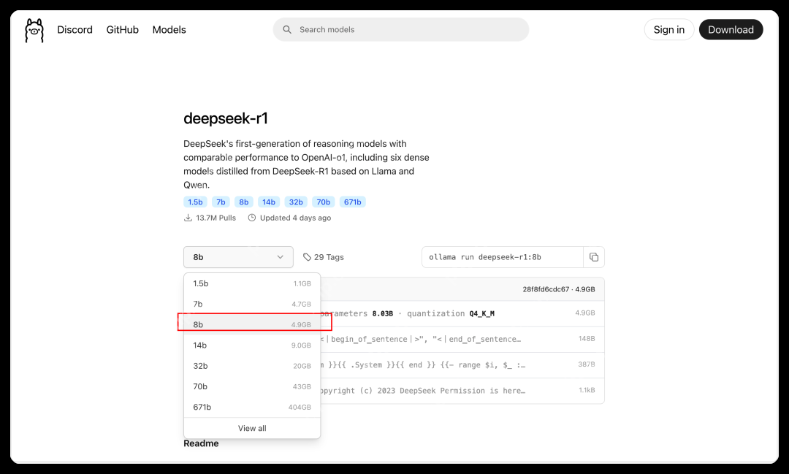Open the Ollama llama logo home

(34, 30)
